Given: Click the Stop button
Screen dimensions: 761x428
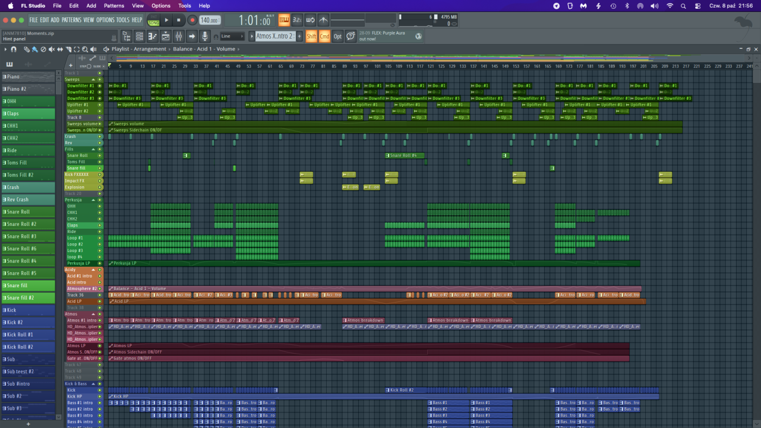Looking at the screenshot, I should point(179,21).
